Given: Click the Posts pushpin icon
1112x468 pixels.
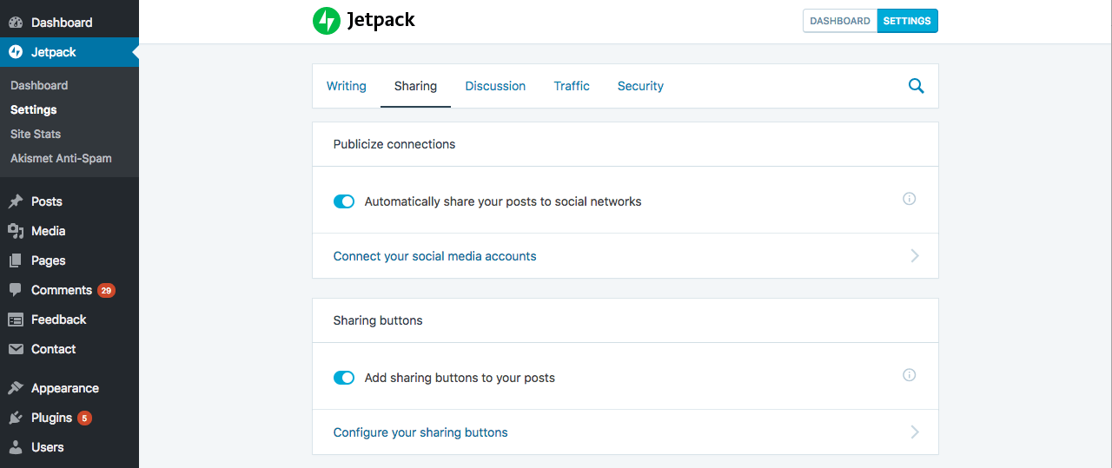Looking at the screenshot, I should [16, 201].
